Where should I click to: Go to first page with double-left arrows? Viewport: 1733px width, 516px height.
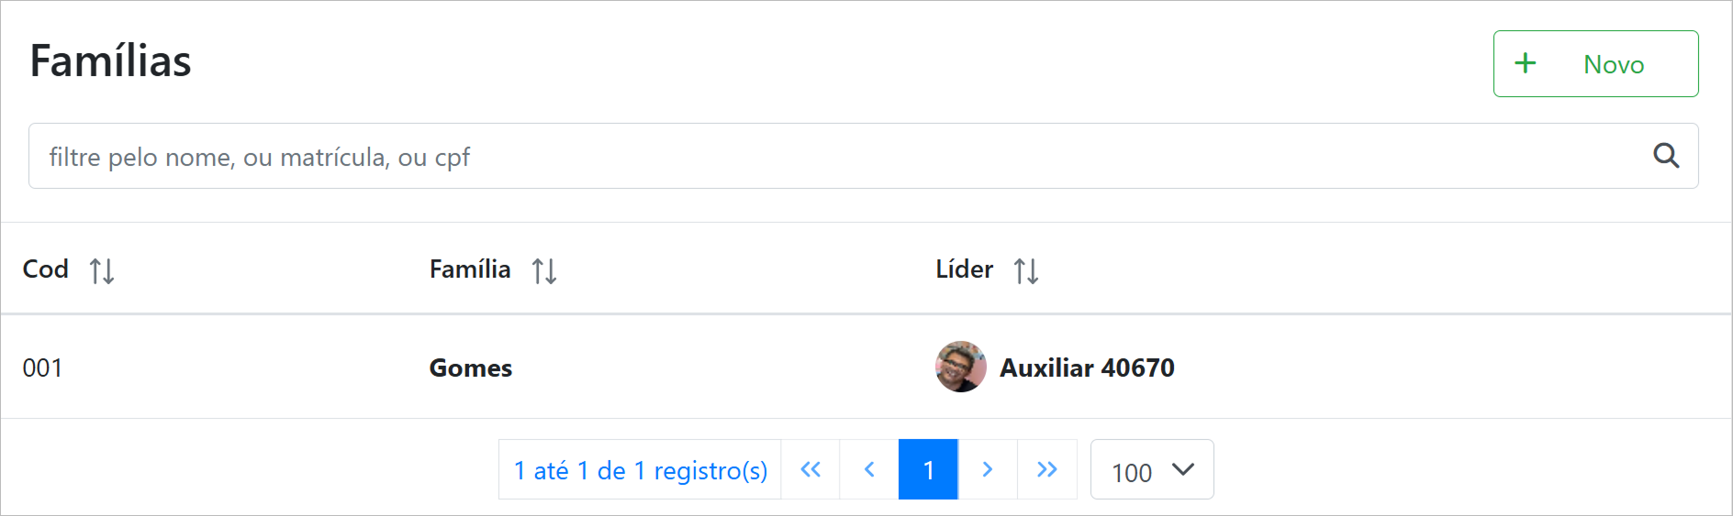(811, 470)
